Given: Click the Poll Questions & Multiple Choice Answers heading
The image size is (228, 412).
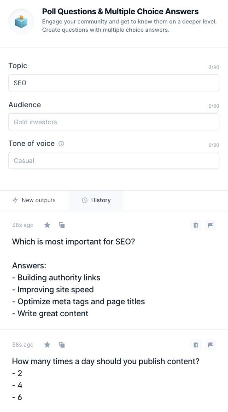Looking at the screenshot, I should coord(120,12).
